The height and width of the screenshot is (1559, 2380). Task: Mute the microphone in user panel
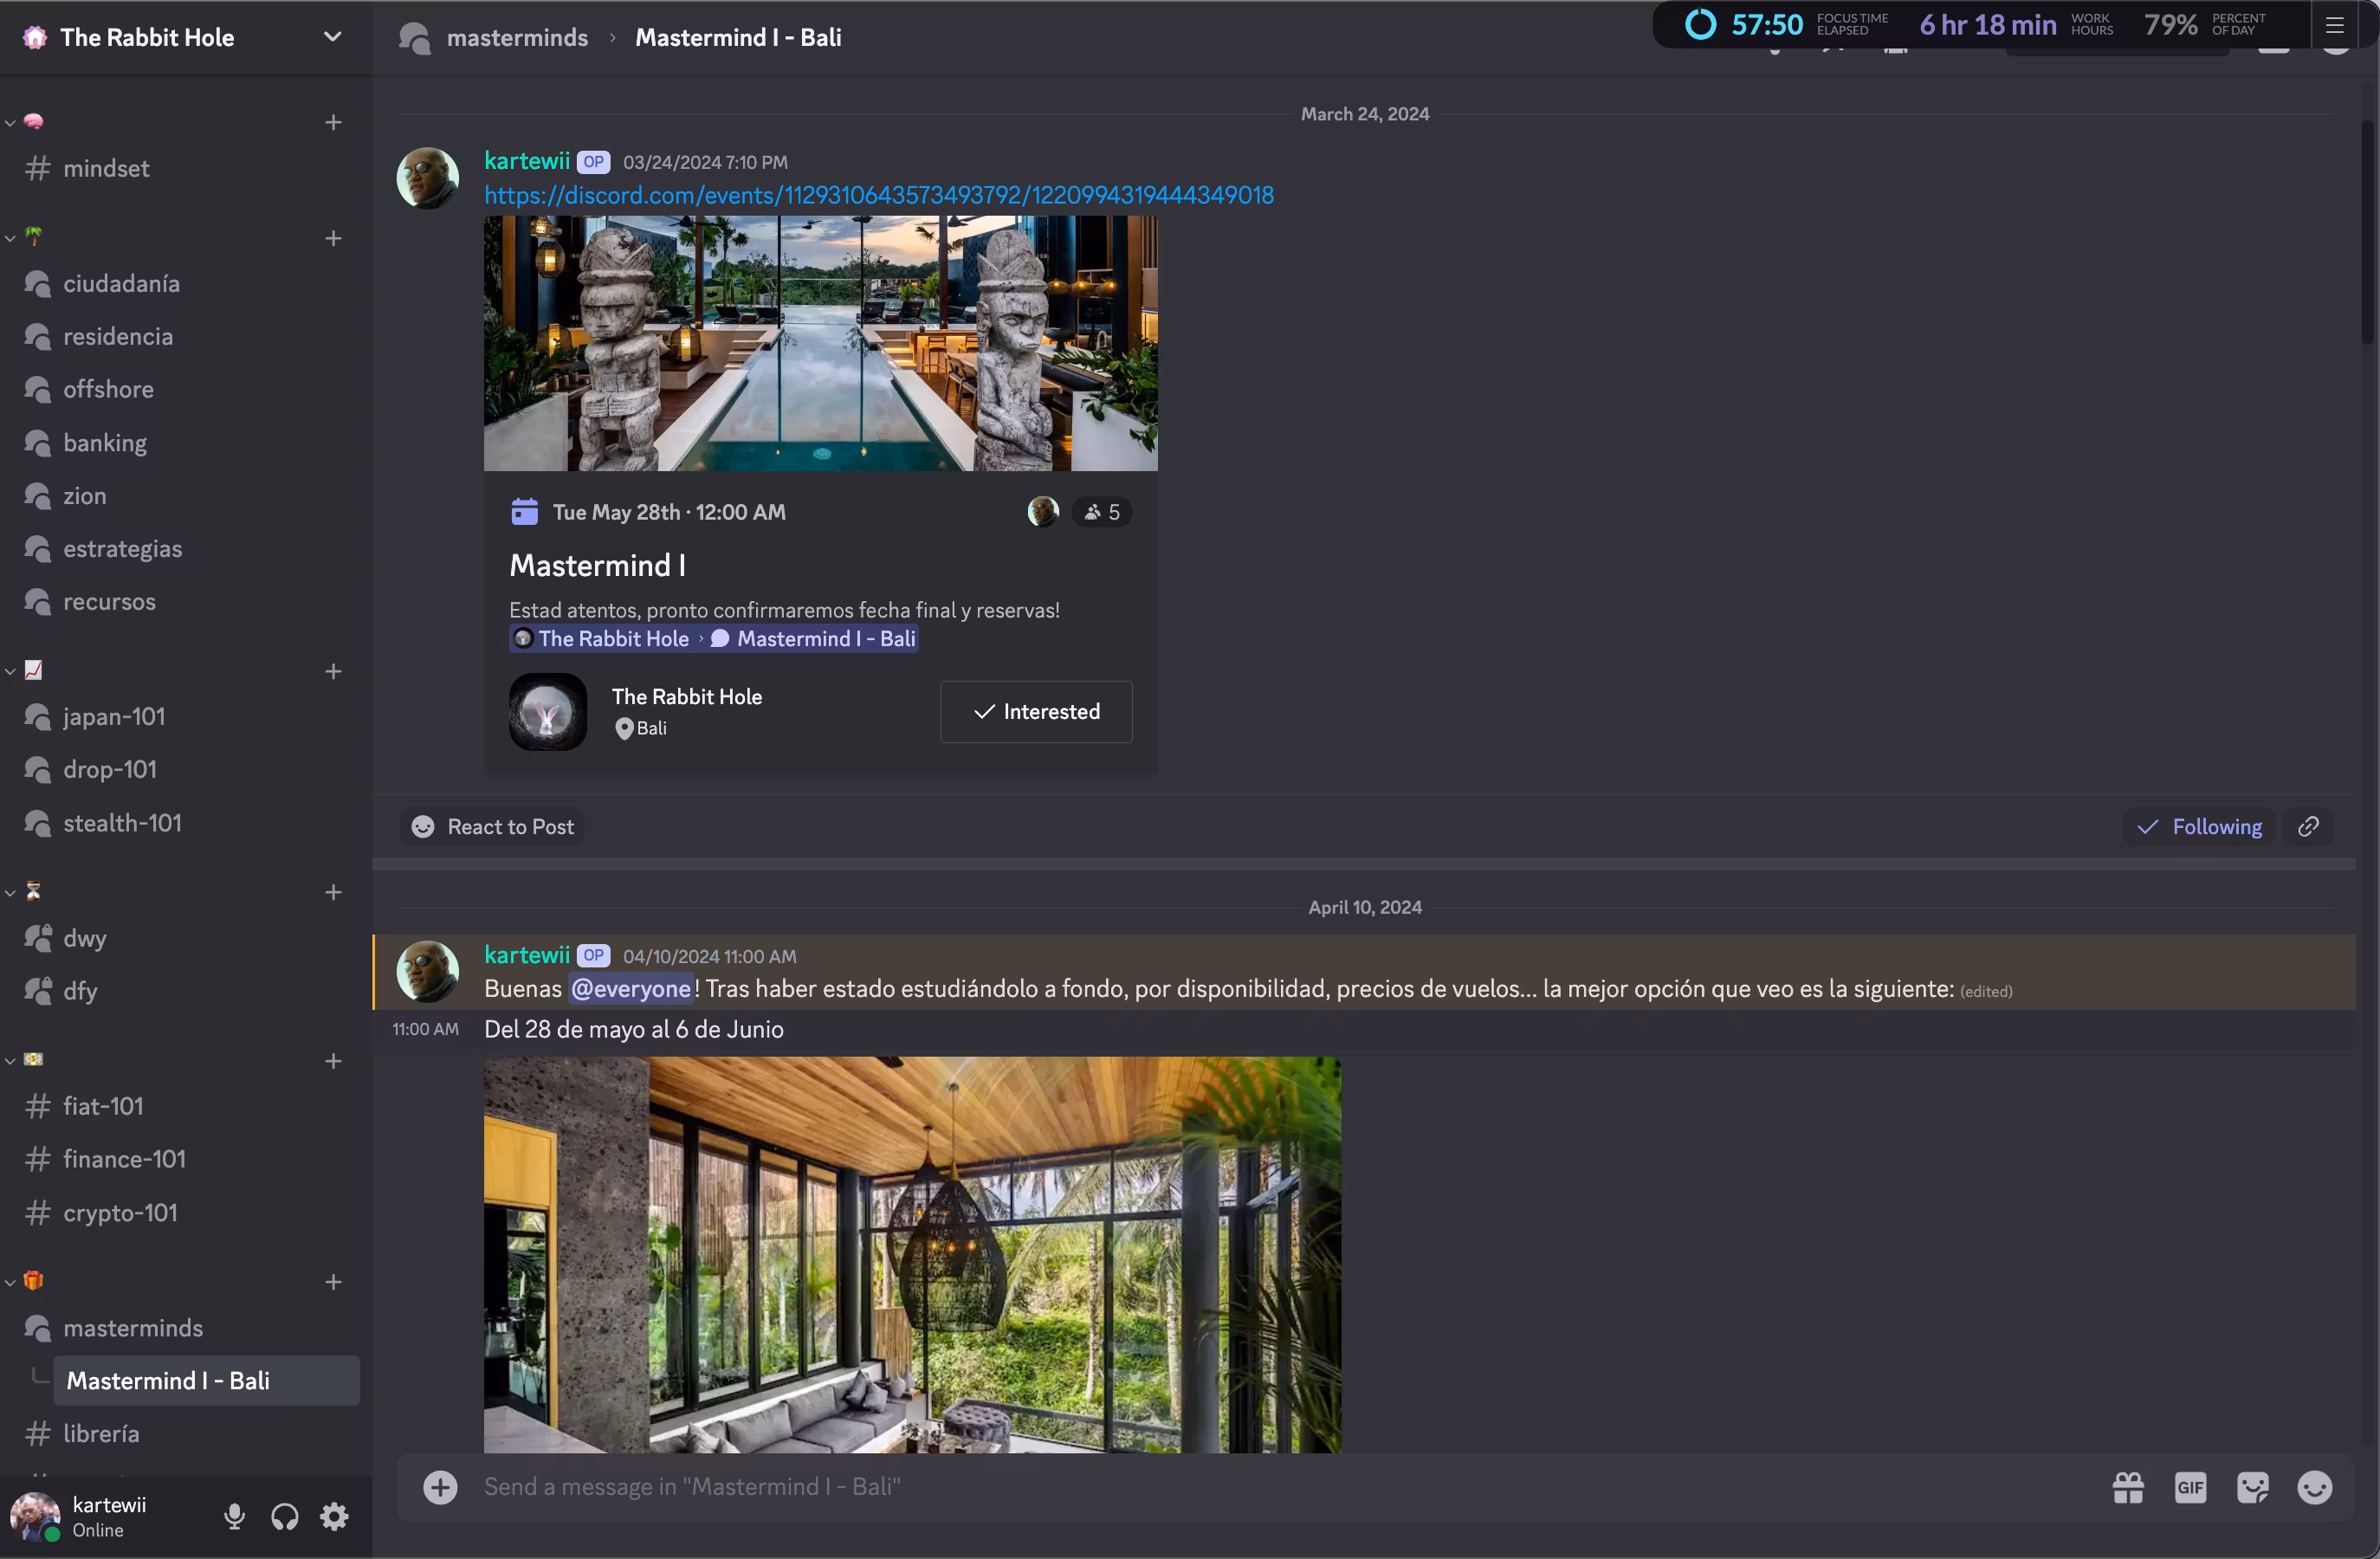click(x=234, y=1516)
